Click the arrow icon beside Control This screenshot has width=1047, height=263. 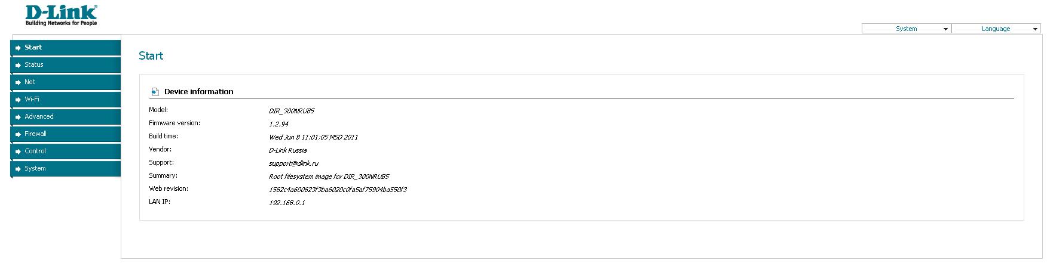[x=19, y=151]
